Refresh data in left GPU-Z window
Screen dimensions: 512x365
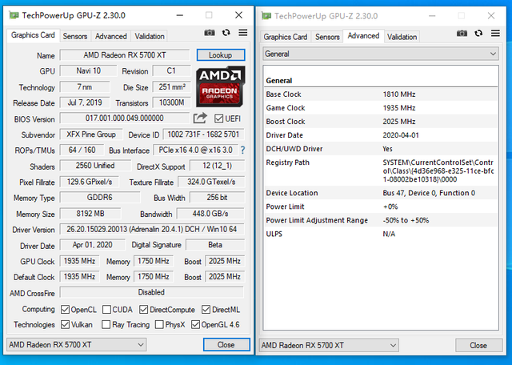226,33
